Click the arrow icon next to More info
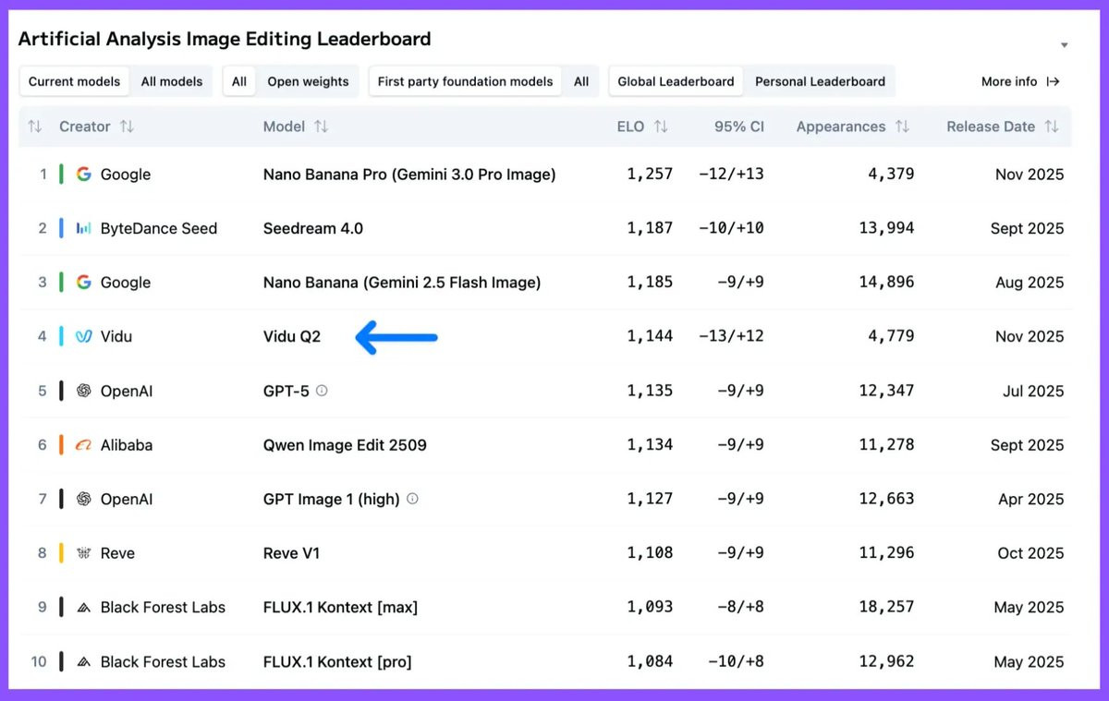Screen dimensions: 1109x701 pos(1053,81)
